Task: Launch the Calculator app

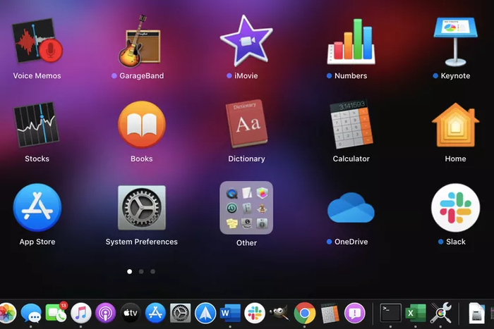Action: tap(351, 125)
